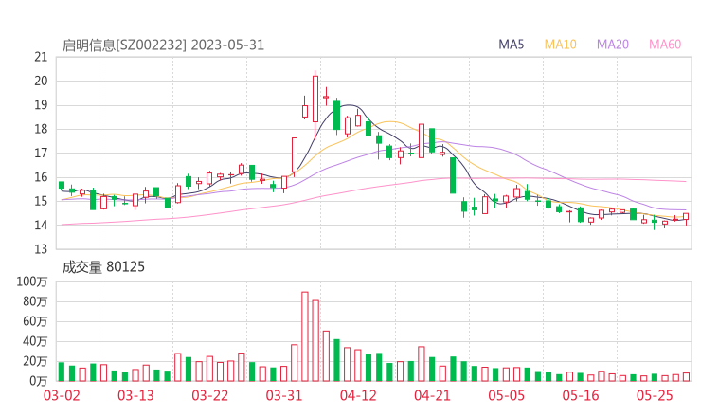Click the large green candlestick dropping from 17 to 15.4
Screen dimensions: 701x417
click(x=453, y=175)
